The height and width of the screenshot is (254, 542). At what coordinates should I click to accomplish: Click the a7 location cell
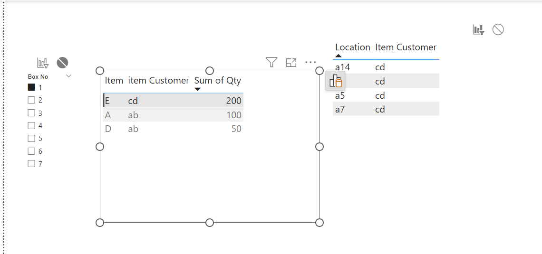coord(340,109)
